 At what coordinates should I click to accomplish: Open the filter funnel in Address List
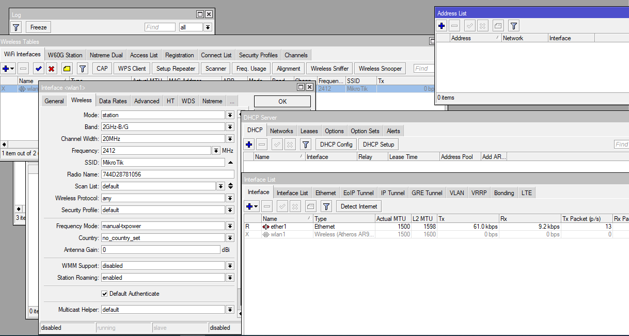[513, 26]
